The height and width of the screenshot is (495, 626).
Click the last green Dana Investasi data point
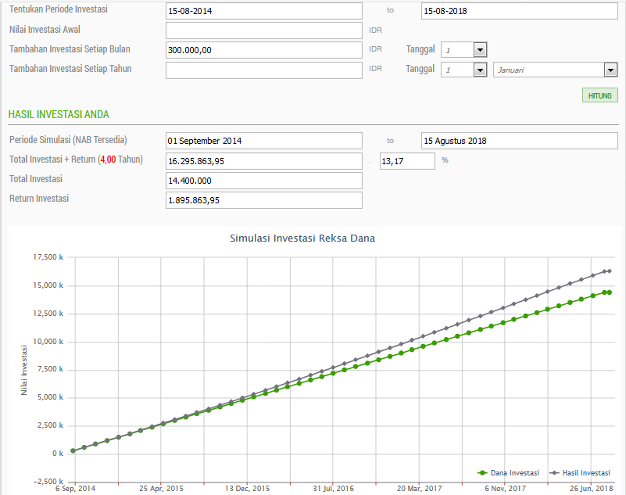(608, 292)
